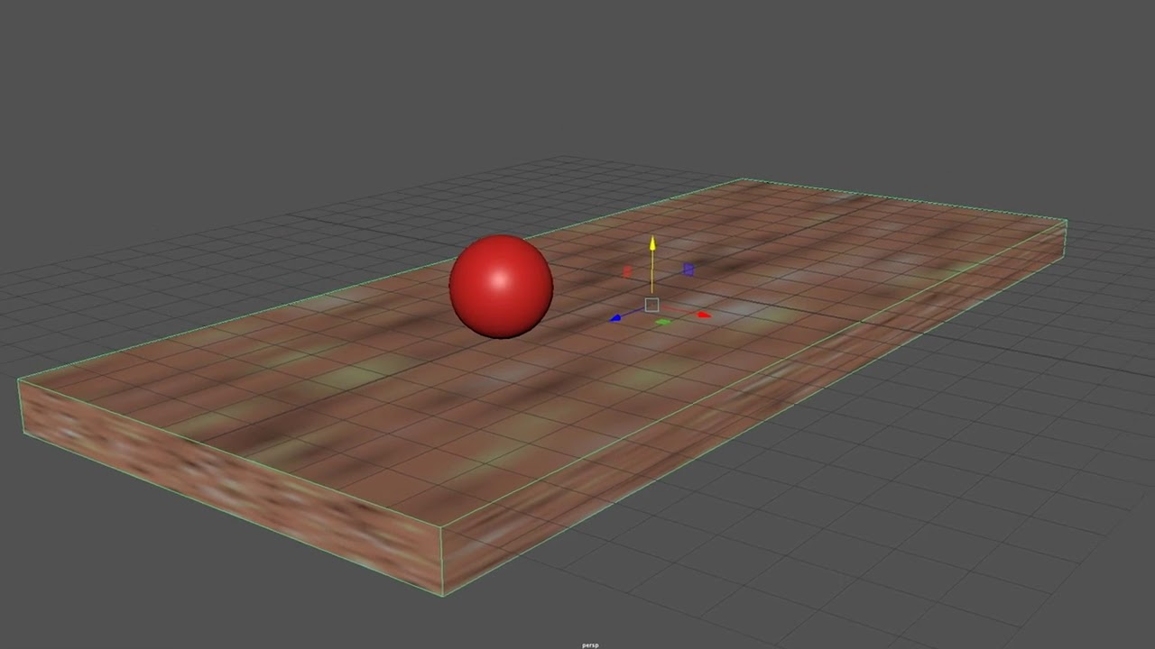
Task: Grab the yellow Y-axis move arrow
Action: (x=652, y=243)
